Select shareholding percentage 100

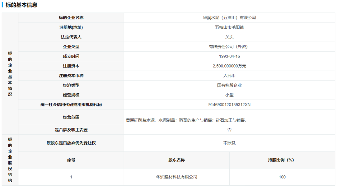(282, 177)
